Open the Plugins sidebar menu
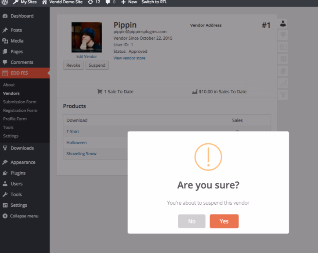Screen dimensions: 318x253 click(18, 173)
